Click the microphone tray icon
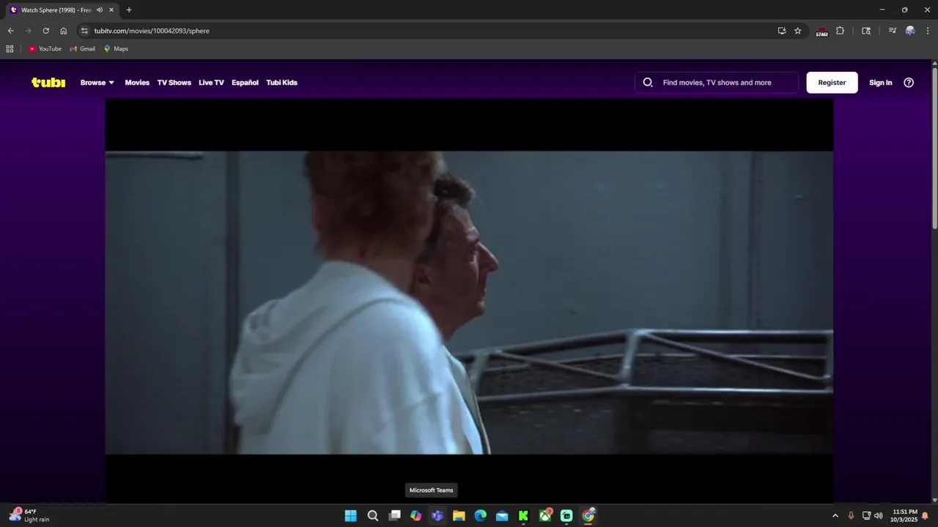This screenshot has height=527, width=938. (x=851, y=516)
